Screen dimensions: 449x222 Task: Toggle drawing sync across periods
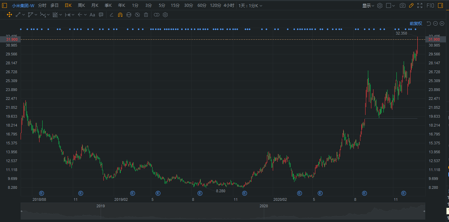pos(128,15)
